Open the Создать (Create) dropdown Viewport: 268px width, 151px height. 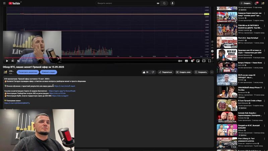[245, 3]
